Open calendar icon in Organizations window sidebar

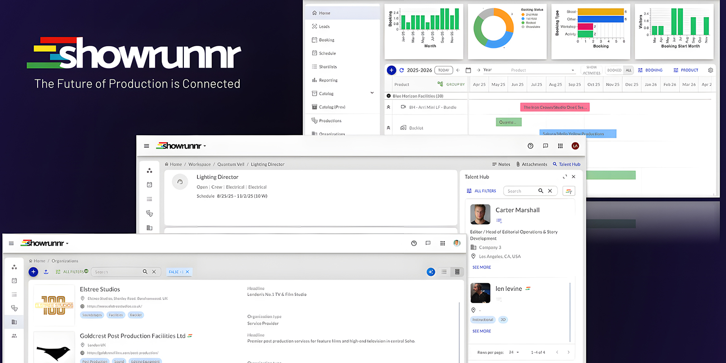(x=14, y=281)
